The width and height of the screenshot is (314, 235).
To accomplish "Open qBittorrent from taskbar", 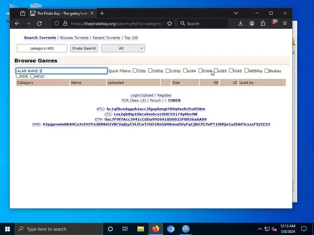I will tap(186, 229).
